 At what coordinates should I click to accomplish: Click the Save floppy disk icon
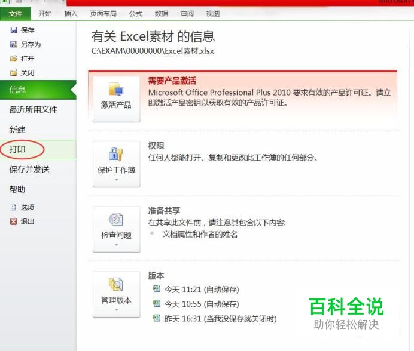tap(14, 30)
